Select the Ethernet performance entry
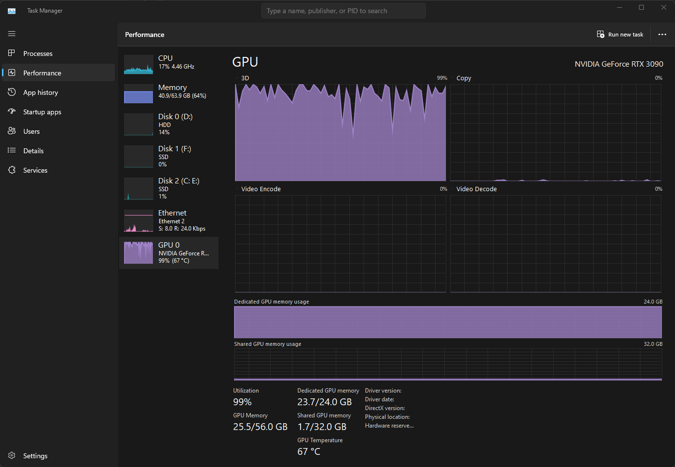 pos(169,220)
